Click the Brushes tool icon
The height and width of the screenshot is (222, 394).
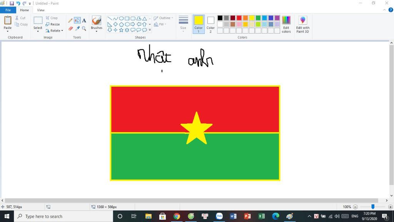pos(97,20)
